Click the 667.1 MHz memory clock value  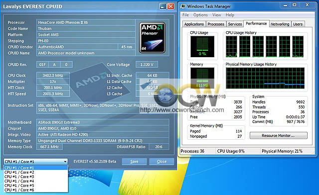pos(49,147)
